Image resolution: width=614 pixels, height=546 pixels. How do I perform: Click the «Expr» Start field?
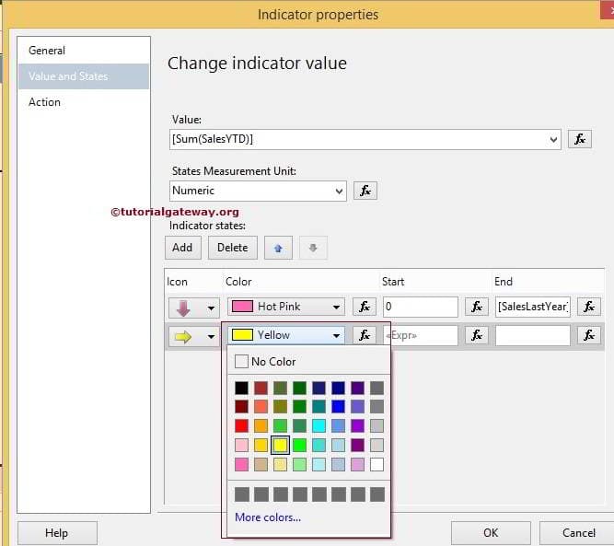click(420, 335)
